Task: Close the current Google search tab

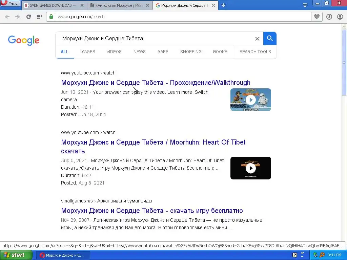Action: point(213,5)
